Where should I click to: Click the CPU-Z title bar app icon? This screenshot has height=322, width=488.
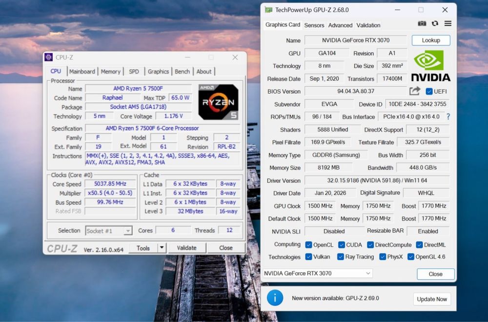click(48, 57)
